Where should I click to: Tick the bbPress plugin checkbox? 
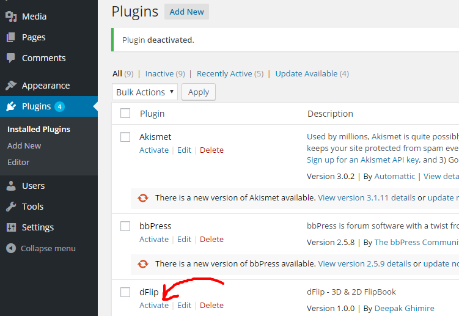(125, 226)
